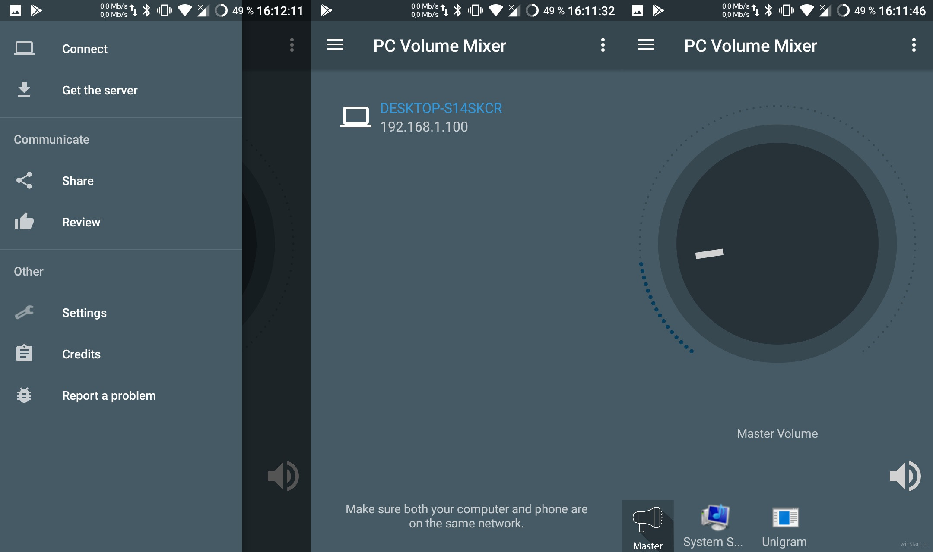Open Connect in the navigation drawer
Screen dimensions: 933x552
(x=121, y=49)
